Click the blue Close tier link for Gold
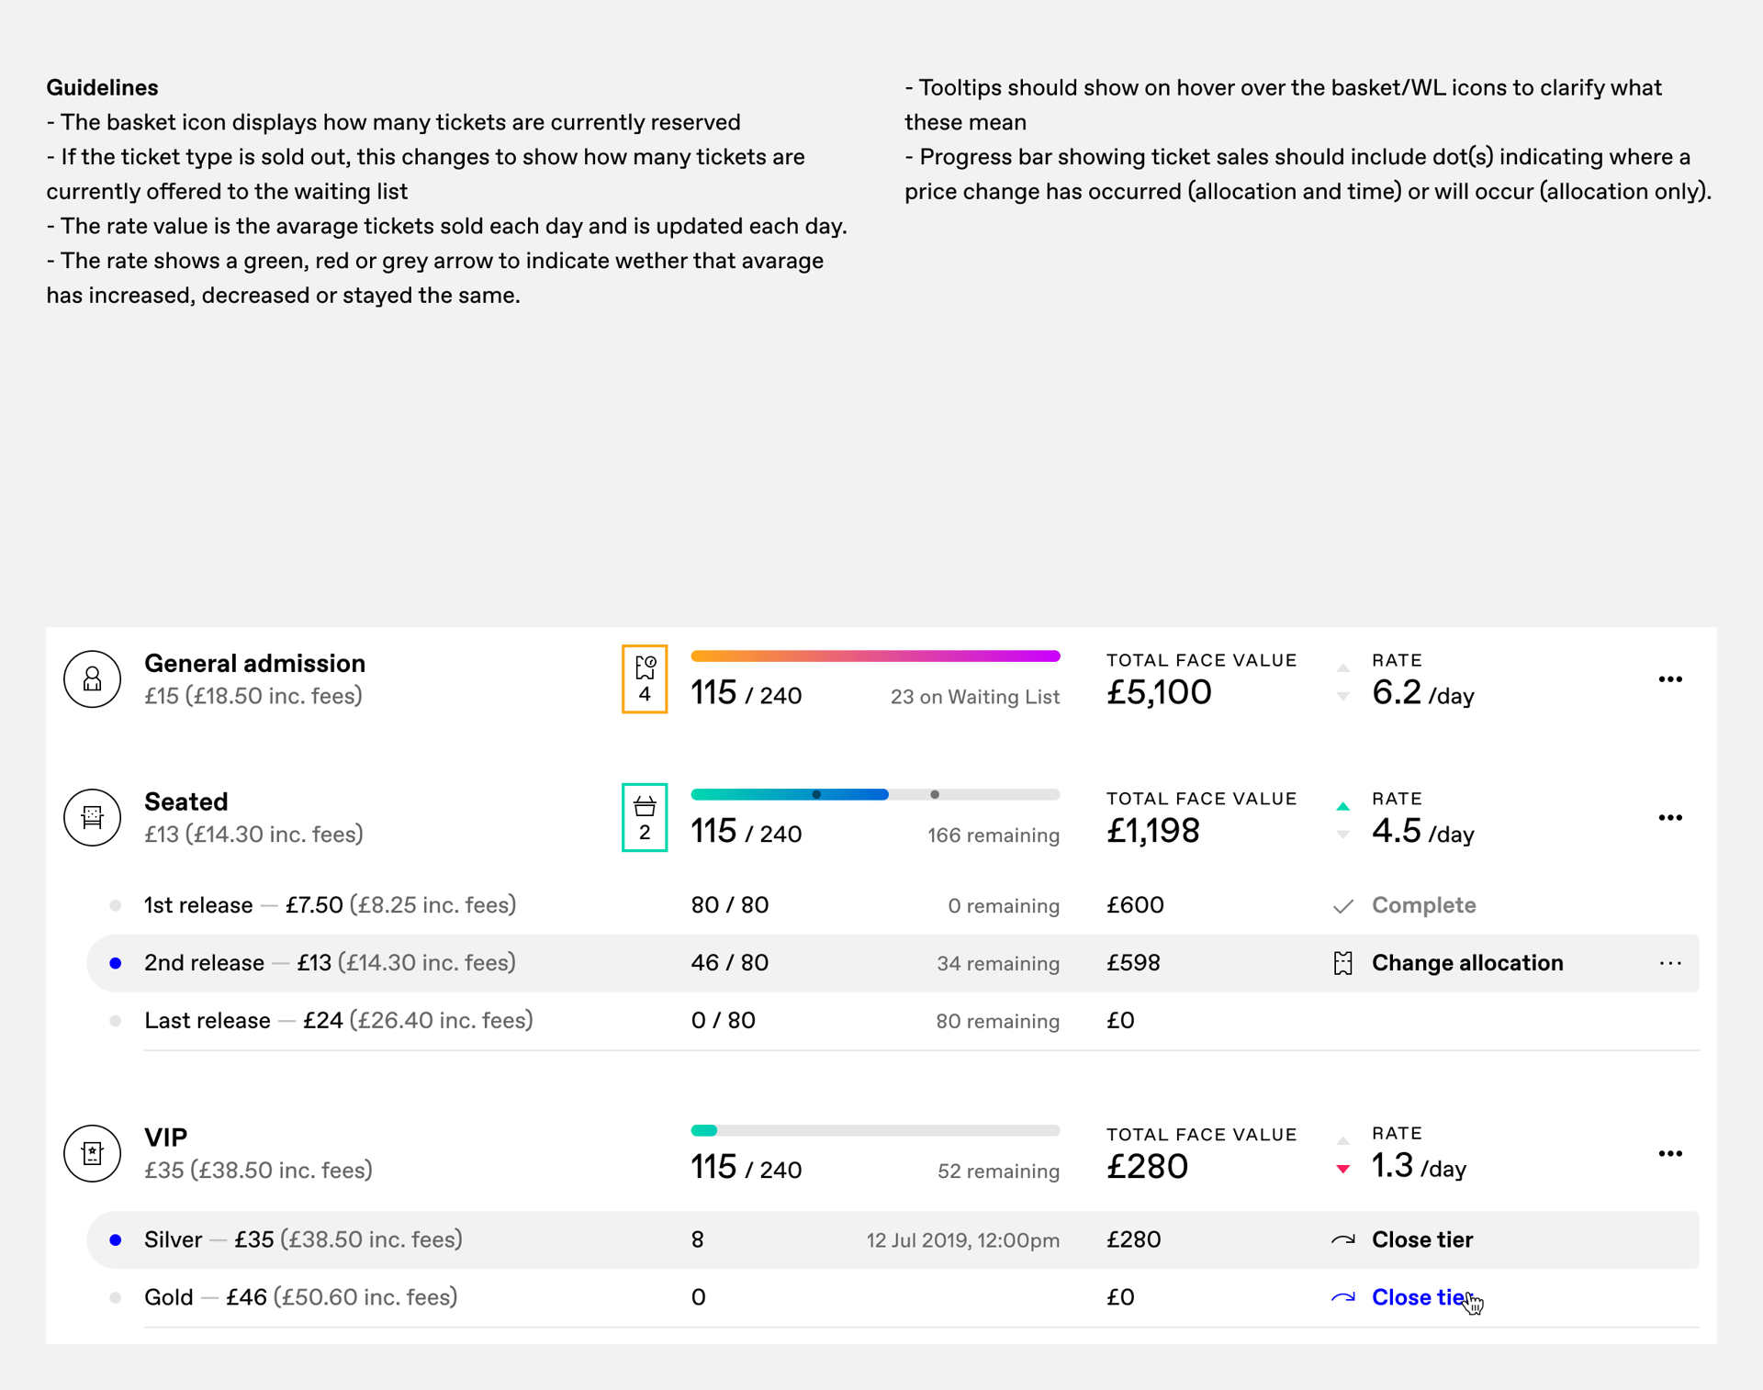 (1419, 1297)
